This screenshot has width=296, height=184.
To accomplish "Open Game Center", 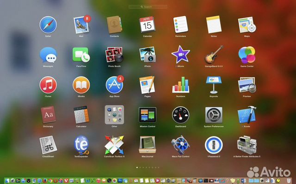I will click(247, 55).
